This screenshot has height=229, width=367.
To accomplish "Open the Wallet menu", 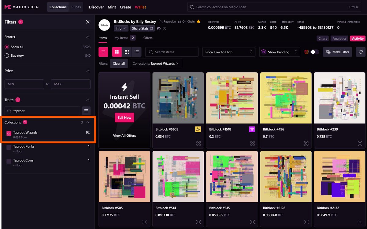I will point(140,7).
